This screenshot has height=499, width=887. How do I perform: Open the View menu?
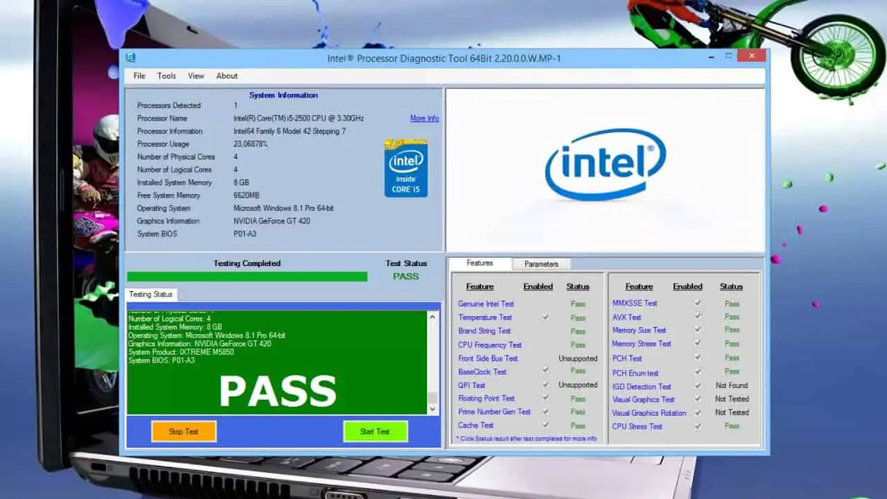[196, 76]
